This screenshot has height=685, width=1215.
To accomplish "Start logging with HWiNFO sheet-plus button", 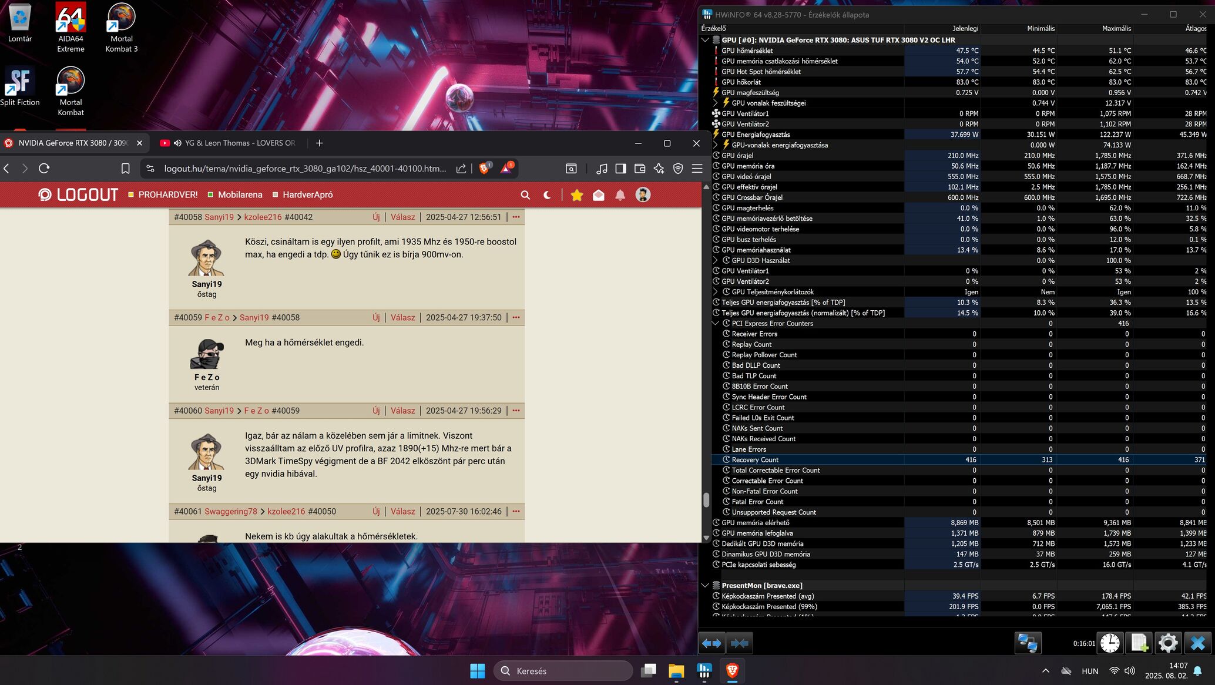I will (1139, 643).
